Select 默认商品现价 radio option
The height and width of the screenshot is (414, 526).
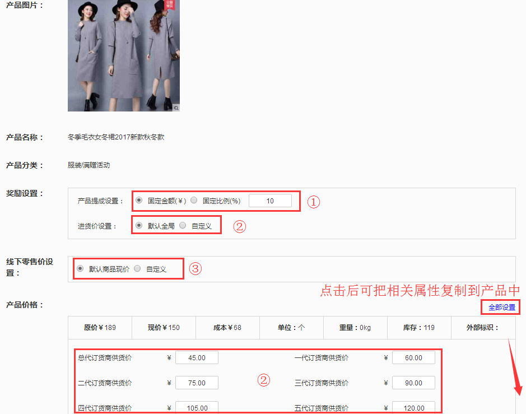[x=80, y=268]
